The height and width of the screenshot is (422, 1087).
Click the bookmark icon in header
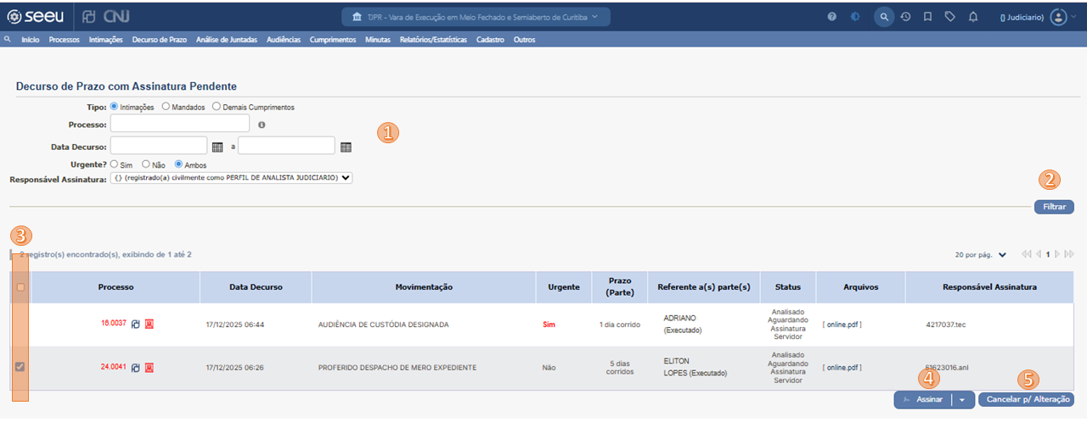point(928,17)
